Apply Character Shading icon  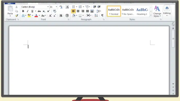tap(61, 15)
